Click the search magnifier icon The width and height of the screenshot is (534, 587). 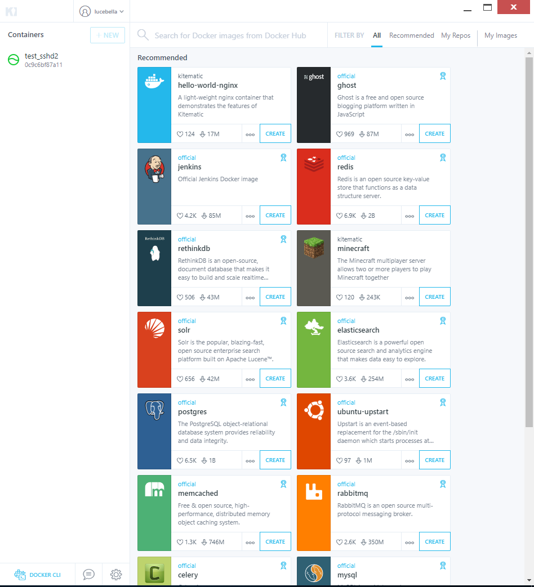pyautogui.click(x=143, y=35)
